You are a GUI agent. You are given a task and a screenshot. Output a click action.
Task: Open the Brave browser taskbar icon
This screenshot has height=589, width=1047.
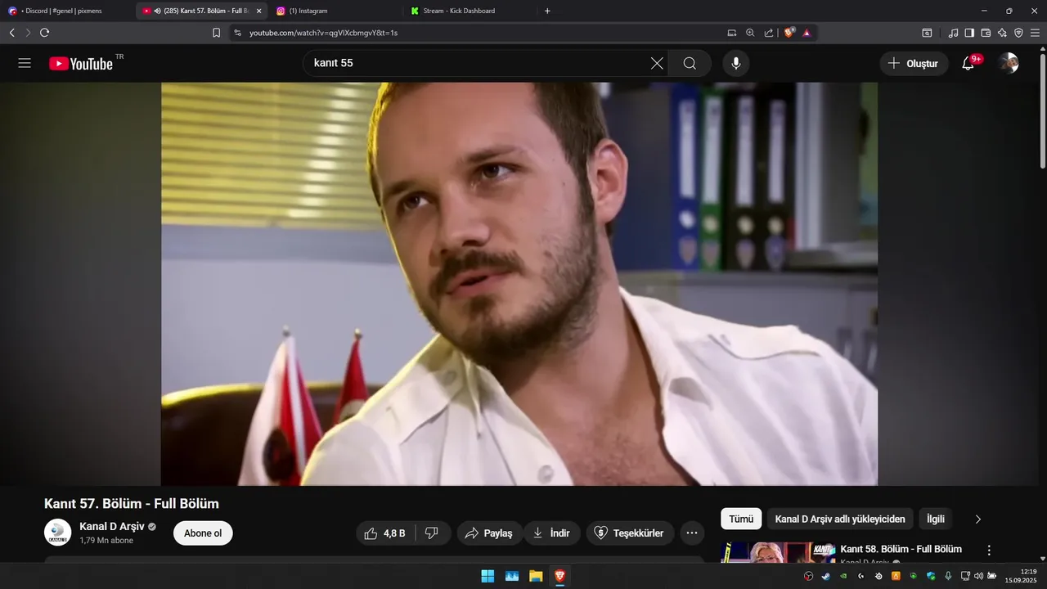[x=559, y=576]
